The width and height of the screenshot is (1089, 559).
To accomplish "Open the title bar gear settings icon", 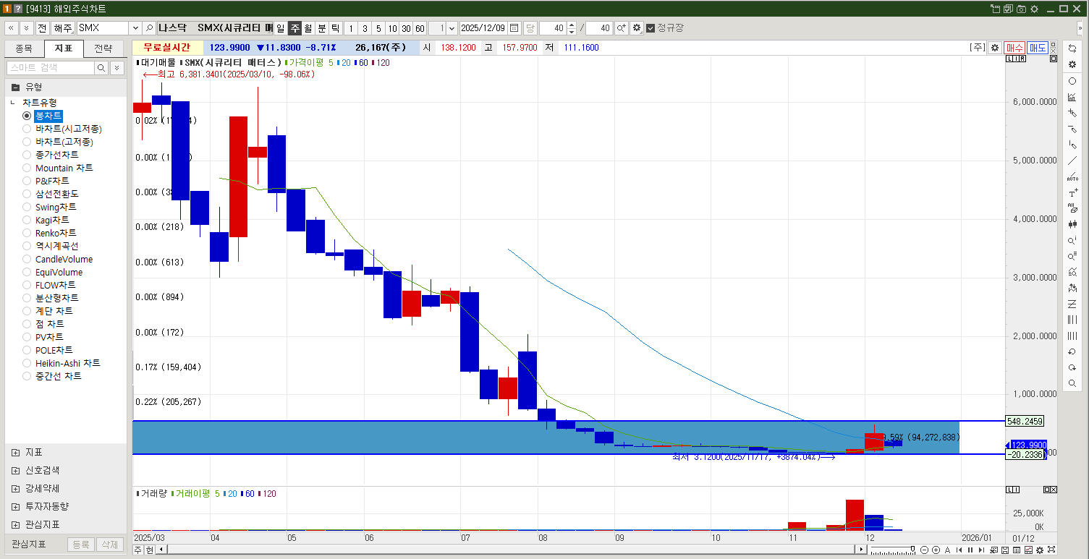I will [1034, 9].
